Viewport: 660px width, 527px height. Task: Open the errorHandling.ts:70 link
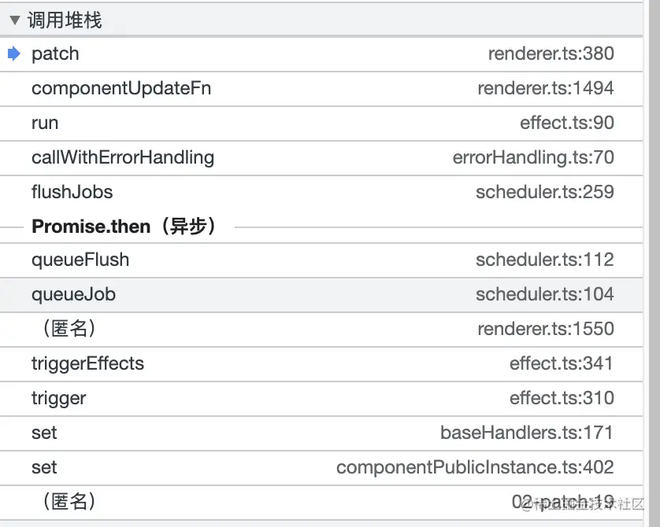tap(533, 157)
